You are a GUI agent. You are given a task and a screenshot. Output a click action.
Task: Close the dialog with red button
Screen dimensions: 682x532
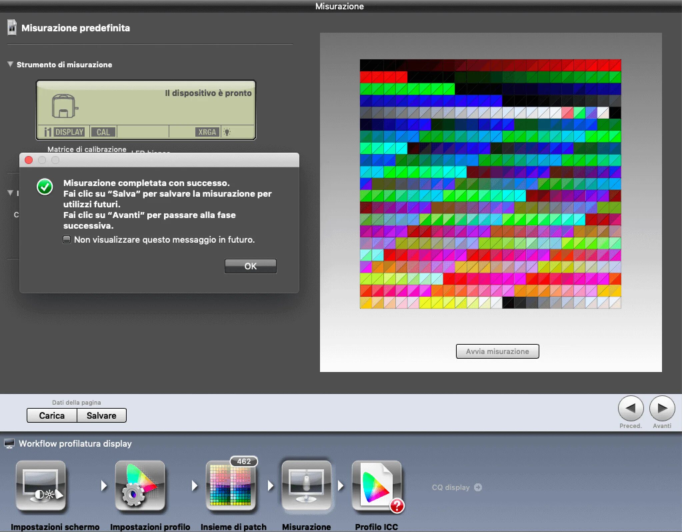pos(29,160)
